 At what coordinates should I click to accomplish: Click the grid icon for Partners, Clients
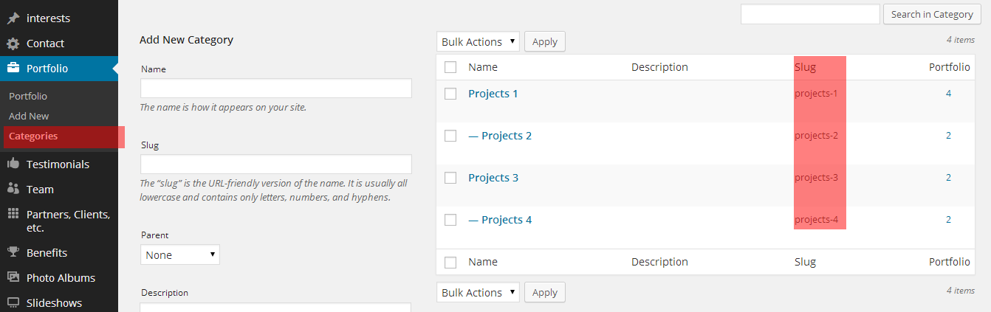click(x=13, y=215)
